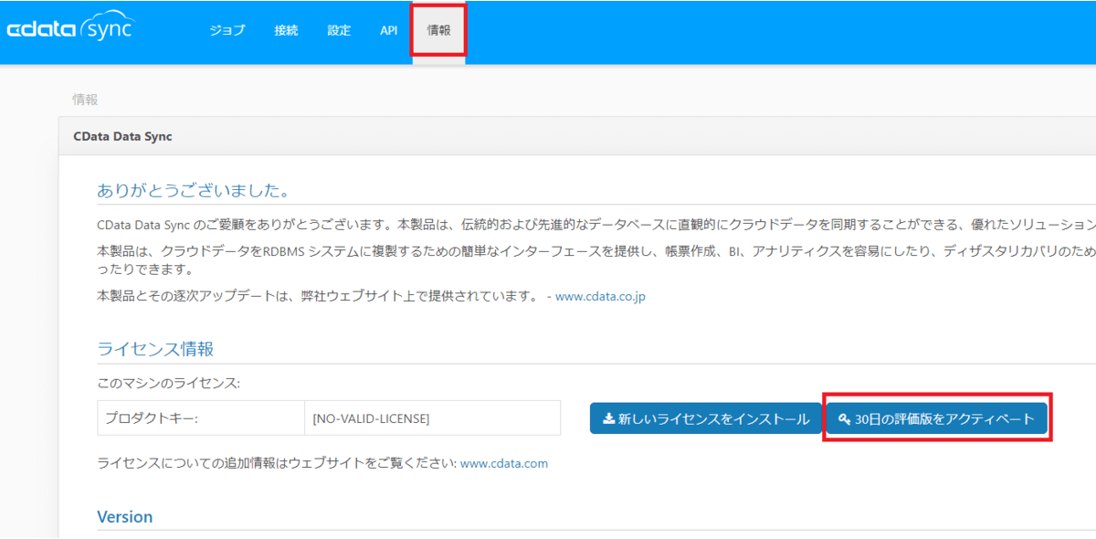Click the 情報 breadcrumb text
Image resolution: width=1096 pixels, height=539 pixels.
tap(85, 100)
